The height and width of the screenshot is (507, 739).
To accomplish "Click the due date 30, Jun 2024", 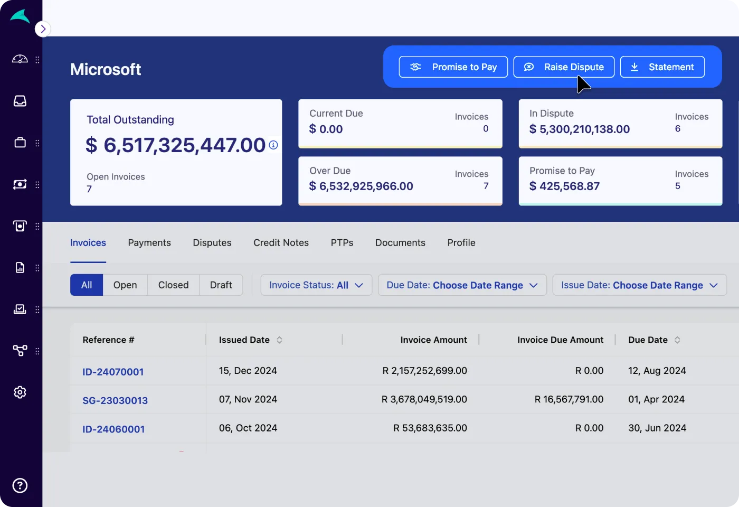I will (x=657, y=428).
